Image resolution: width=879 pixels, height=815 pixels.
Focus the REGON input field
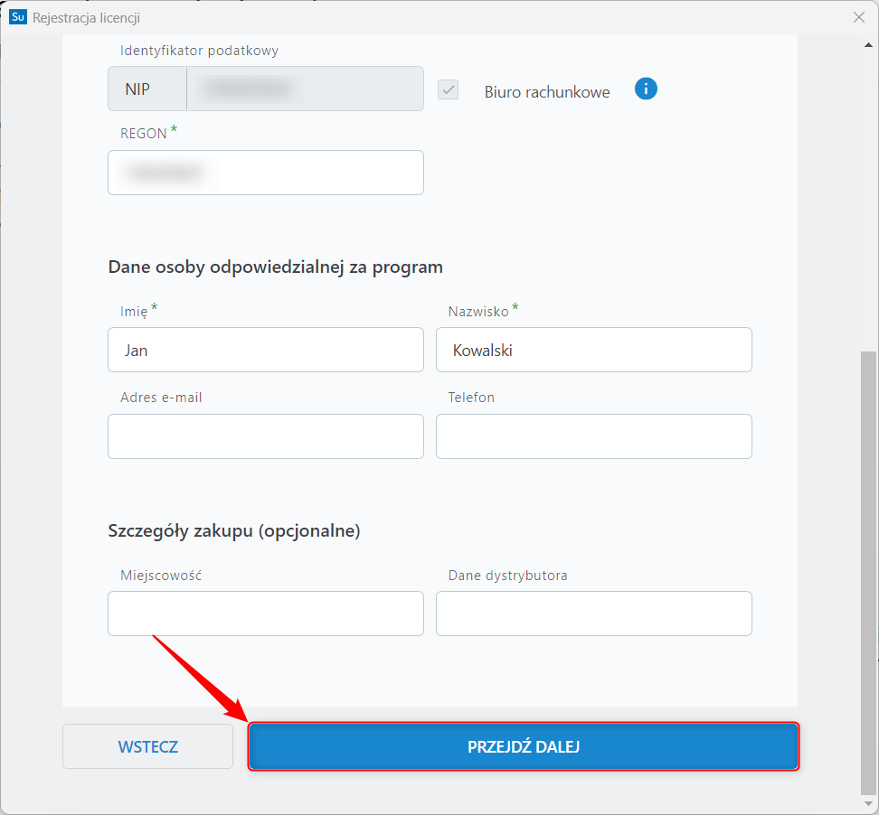(x=266, y=173)
